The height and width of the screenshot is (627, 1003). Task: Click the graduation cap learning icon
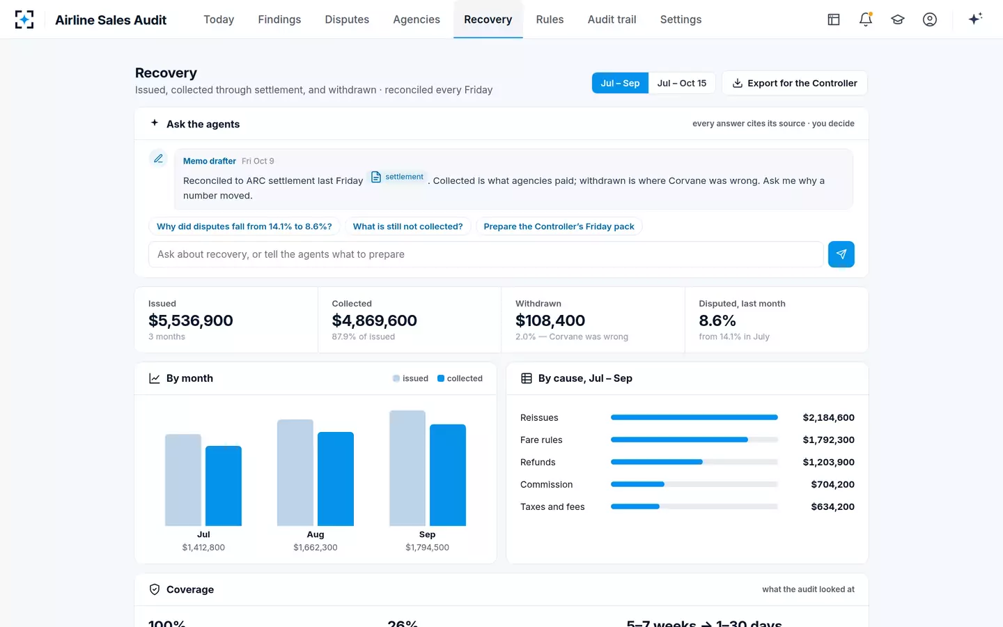coord(898,20)
